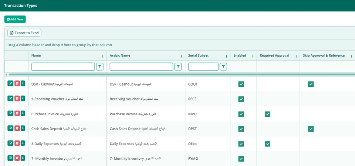Toggle Skip Approval for Cash Sales Deposit
355x166 pixels.
(311, 129)
